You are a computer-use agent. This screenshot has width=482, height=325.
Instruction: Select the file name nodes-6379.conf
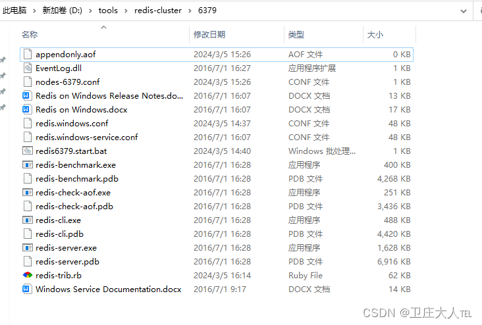[68, 82]
